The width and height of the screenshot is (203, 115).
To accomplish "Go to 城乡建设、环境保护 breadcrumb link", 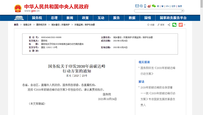I will tap(60, 25).
